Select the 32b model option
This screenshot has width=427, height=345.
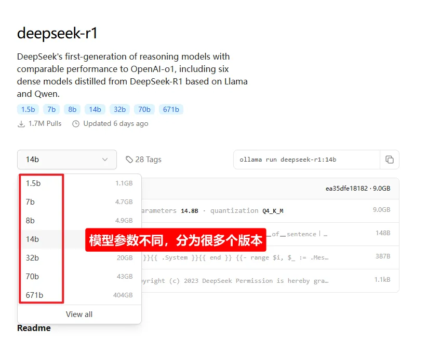[x=32, y=257]
